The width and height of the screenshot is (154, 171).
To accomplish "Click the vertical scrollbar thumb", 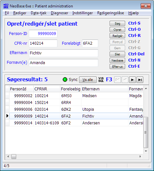I will [146, 132].
